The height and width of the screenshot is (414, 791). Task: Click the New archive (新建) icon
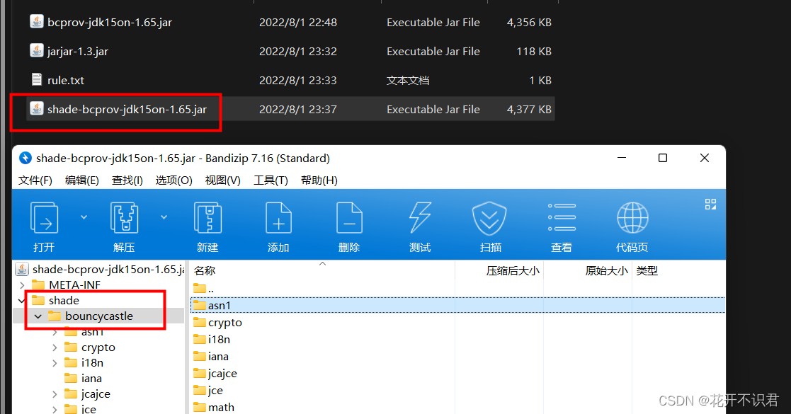pyautogui.click(x=207, y=218)
